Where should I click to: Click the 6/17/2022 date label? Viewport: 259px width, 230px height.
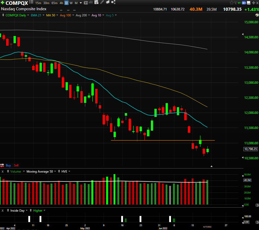click(x=207, y=227)
